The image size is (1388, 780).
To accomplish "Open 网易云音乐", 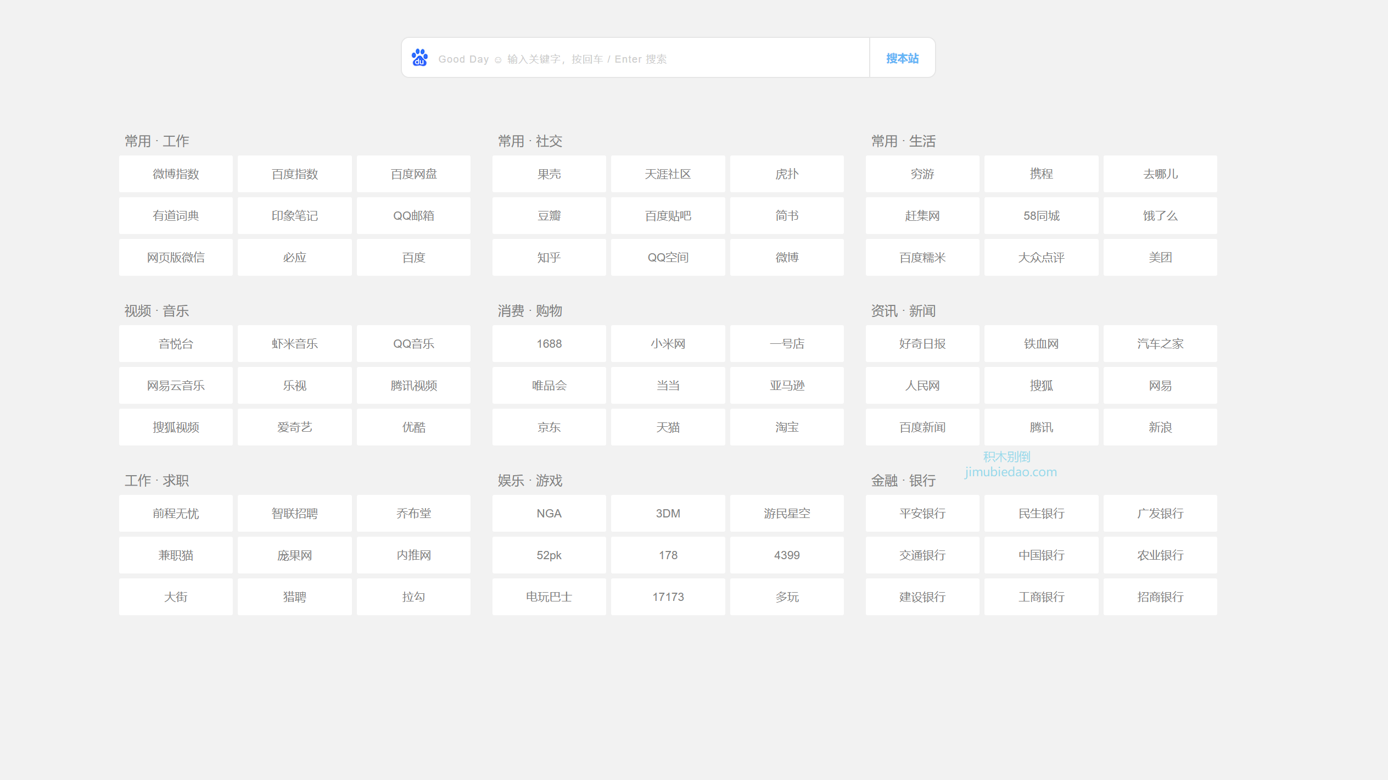I will pyautogui.click(x=176, y=386).
